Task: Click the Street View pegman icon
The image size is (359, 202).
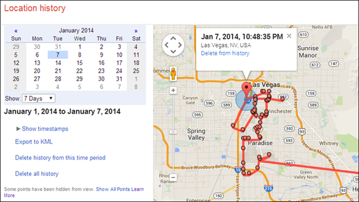Action: tap(173, 74)
